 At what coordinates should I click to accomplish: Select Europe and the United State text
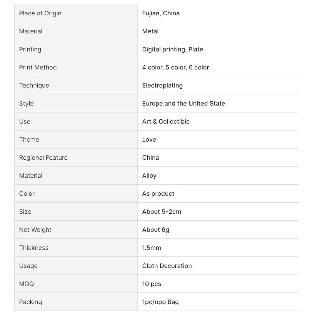point(183,103)
